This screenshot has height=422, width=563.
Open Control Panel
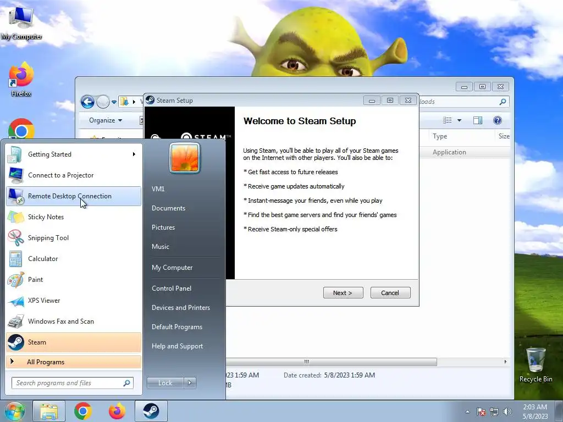(x=172, y=288)
